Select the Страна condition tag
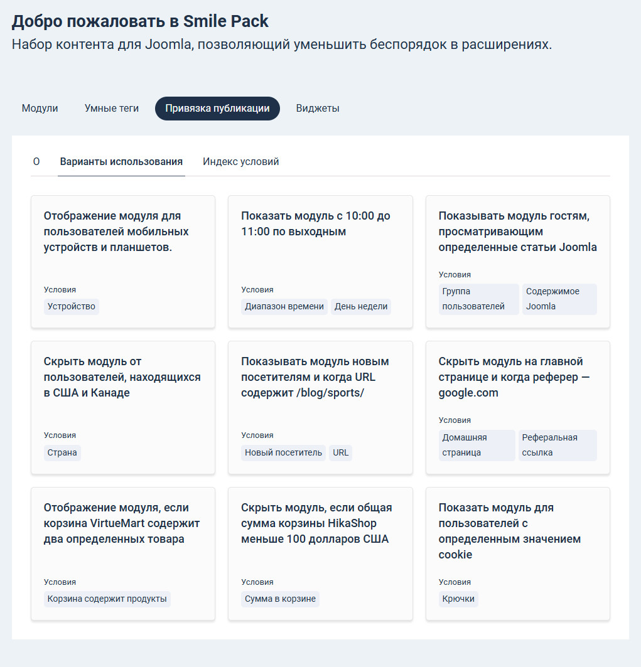This screenshot has height=667, width=641. pyautogui.click(x=62, y=452)
